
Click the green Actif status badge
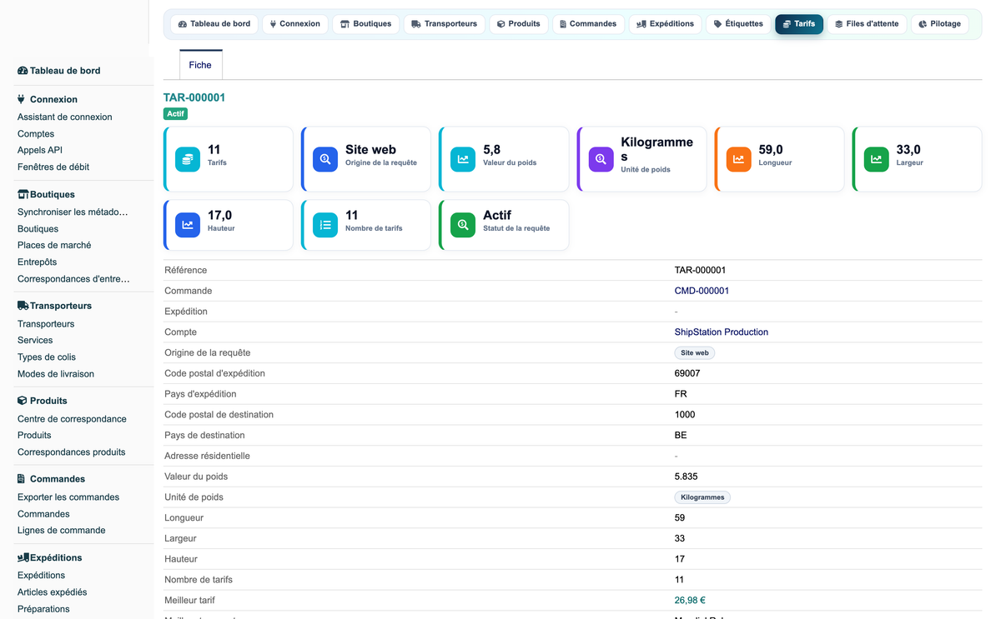(x=175, y=113)
